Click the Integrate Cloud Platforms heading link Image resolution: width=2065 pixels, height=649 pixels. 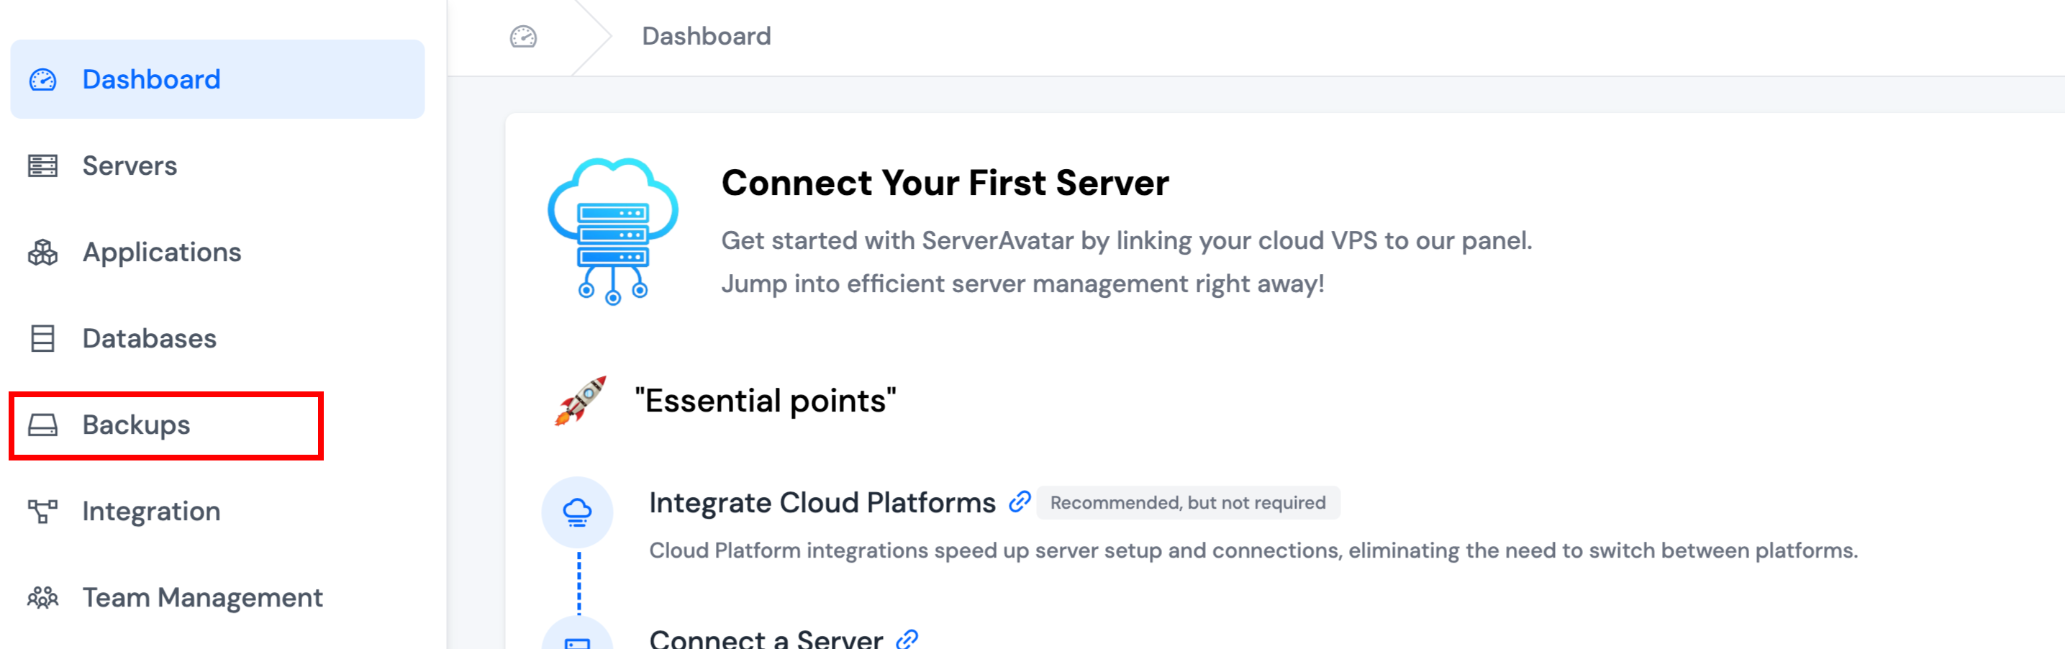tap(822, 502)
